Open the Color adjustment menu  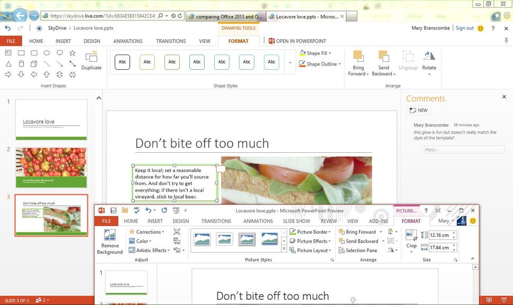[142, 241]
